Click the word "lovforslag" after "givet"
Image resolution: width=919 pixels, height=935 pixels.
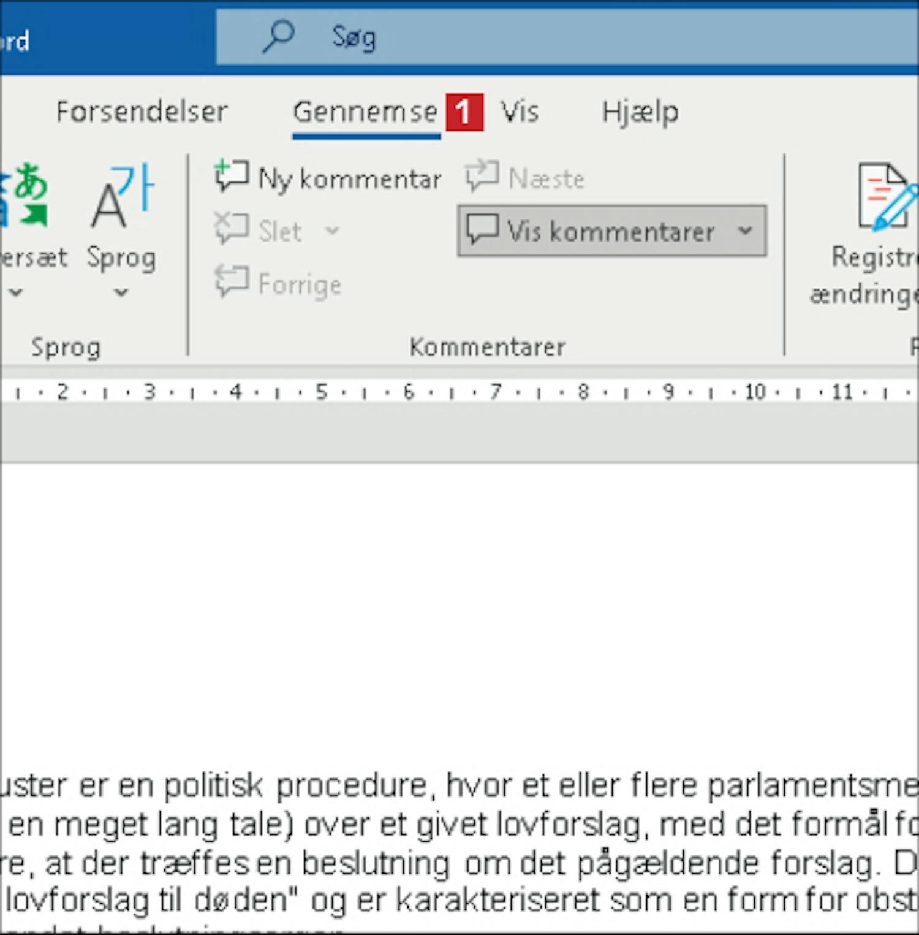click(x=568, y=825)
